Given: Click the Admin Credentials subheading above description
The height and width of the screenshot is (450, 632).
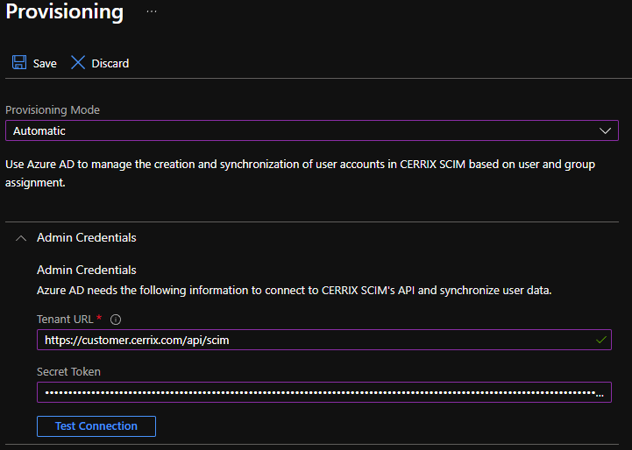Looking at the screenshot, I should click(86, 270).
